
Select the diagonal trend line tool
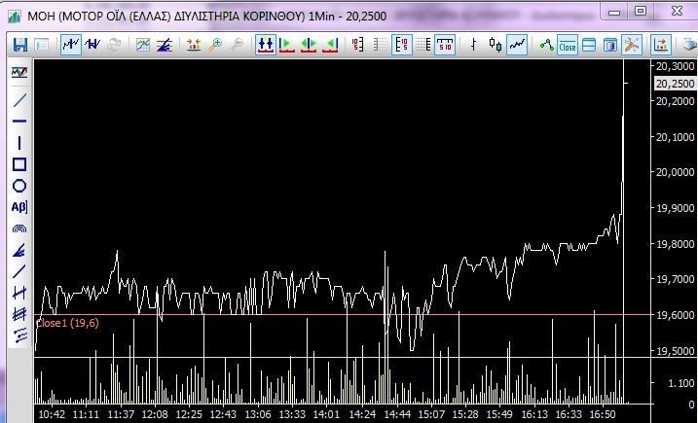(19, 100)
